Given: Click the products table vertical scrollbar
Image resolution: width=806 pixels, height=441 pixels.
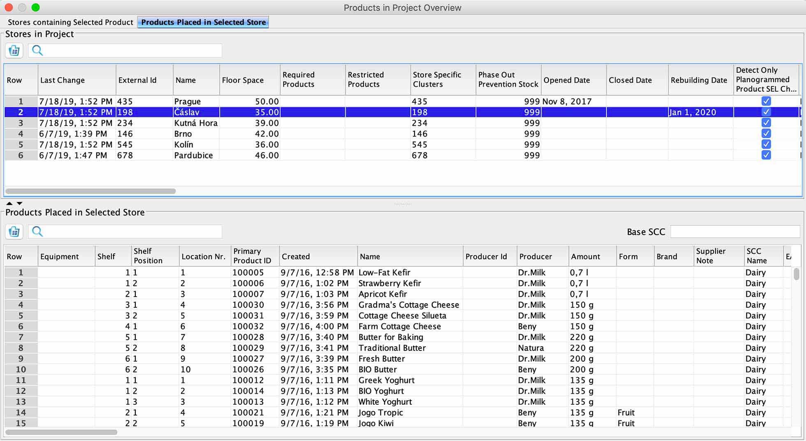Looking at the screenshot, I should point(796,274).
